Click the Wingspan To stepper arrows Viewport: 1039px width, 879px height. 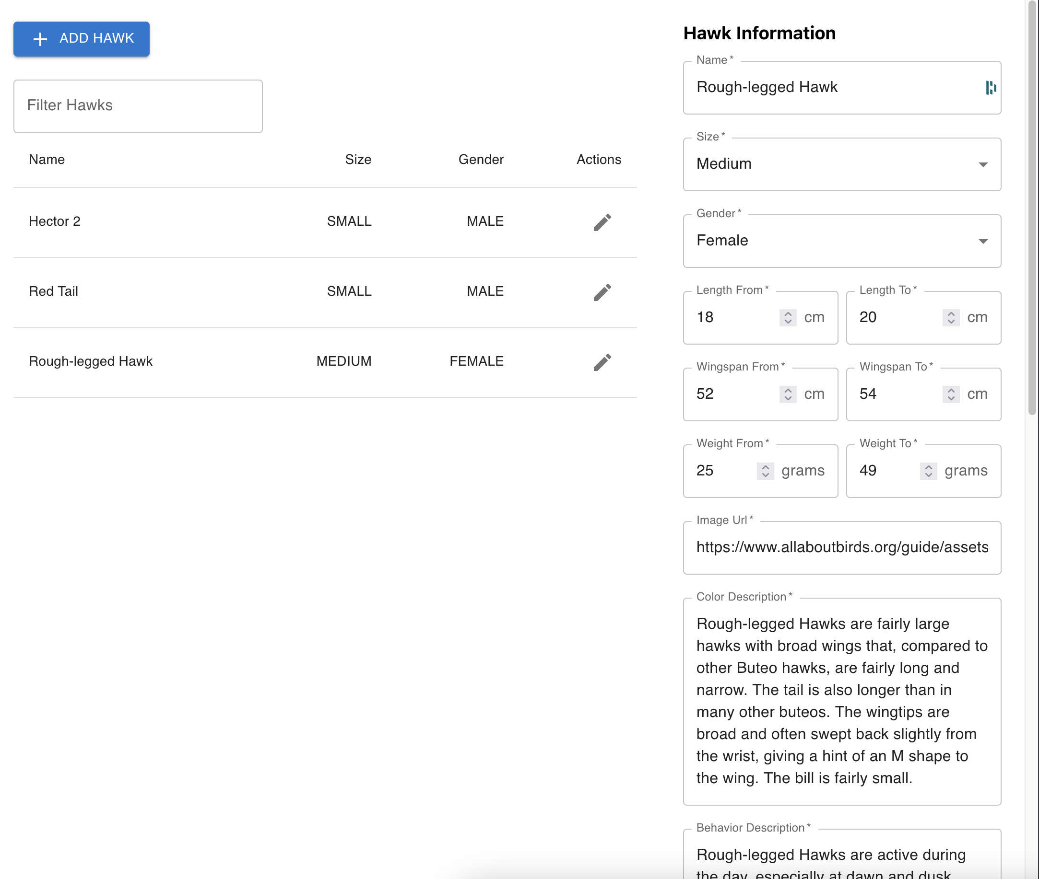point(951,394)
